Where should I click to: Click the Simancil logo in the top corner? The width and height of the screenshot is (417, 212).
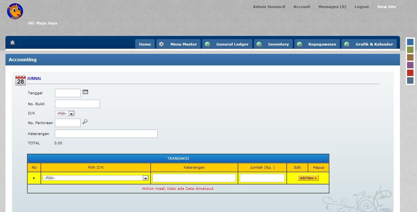(15, 11)
